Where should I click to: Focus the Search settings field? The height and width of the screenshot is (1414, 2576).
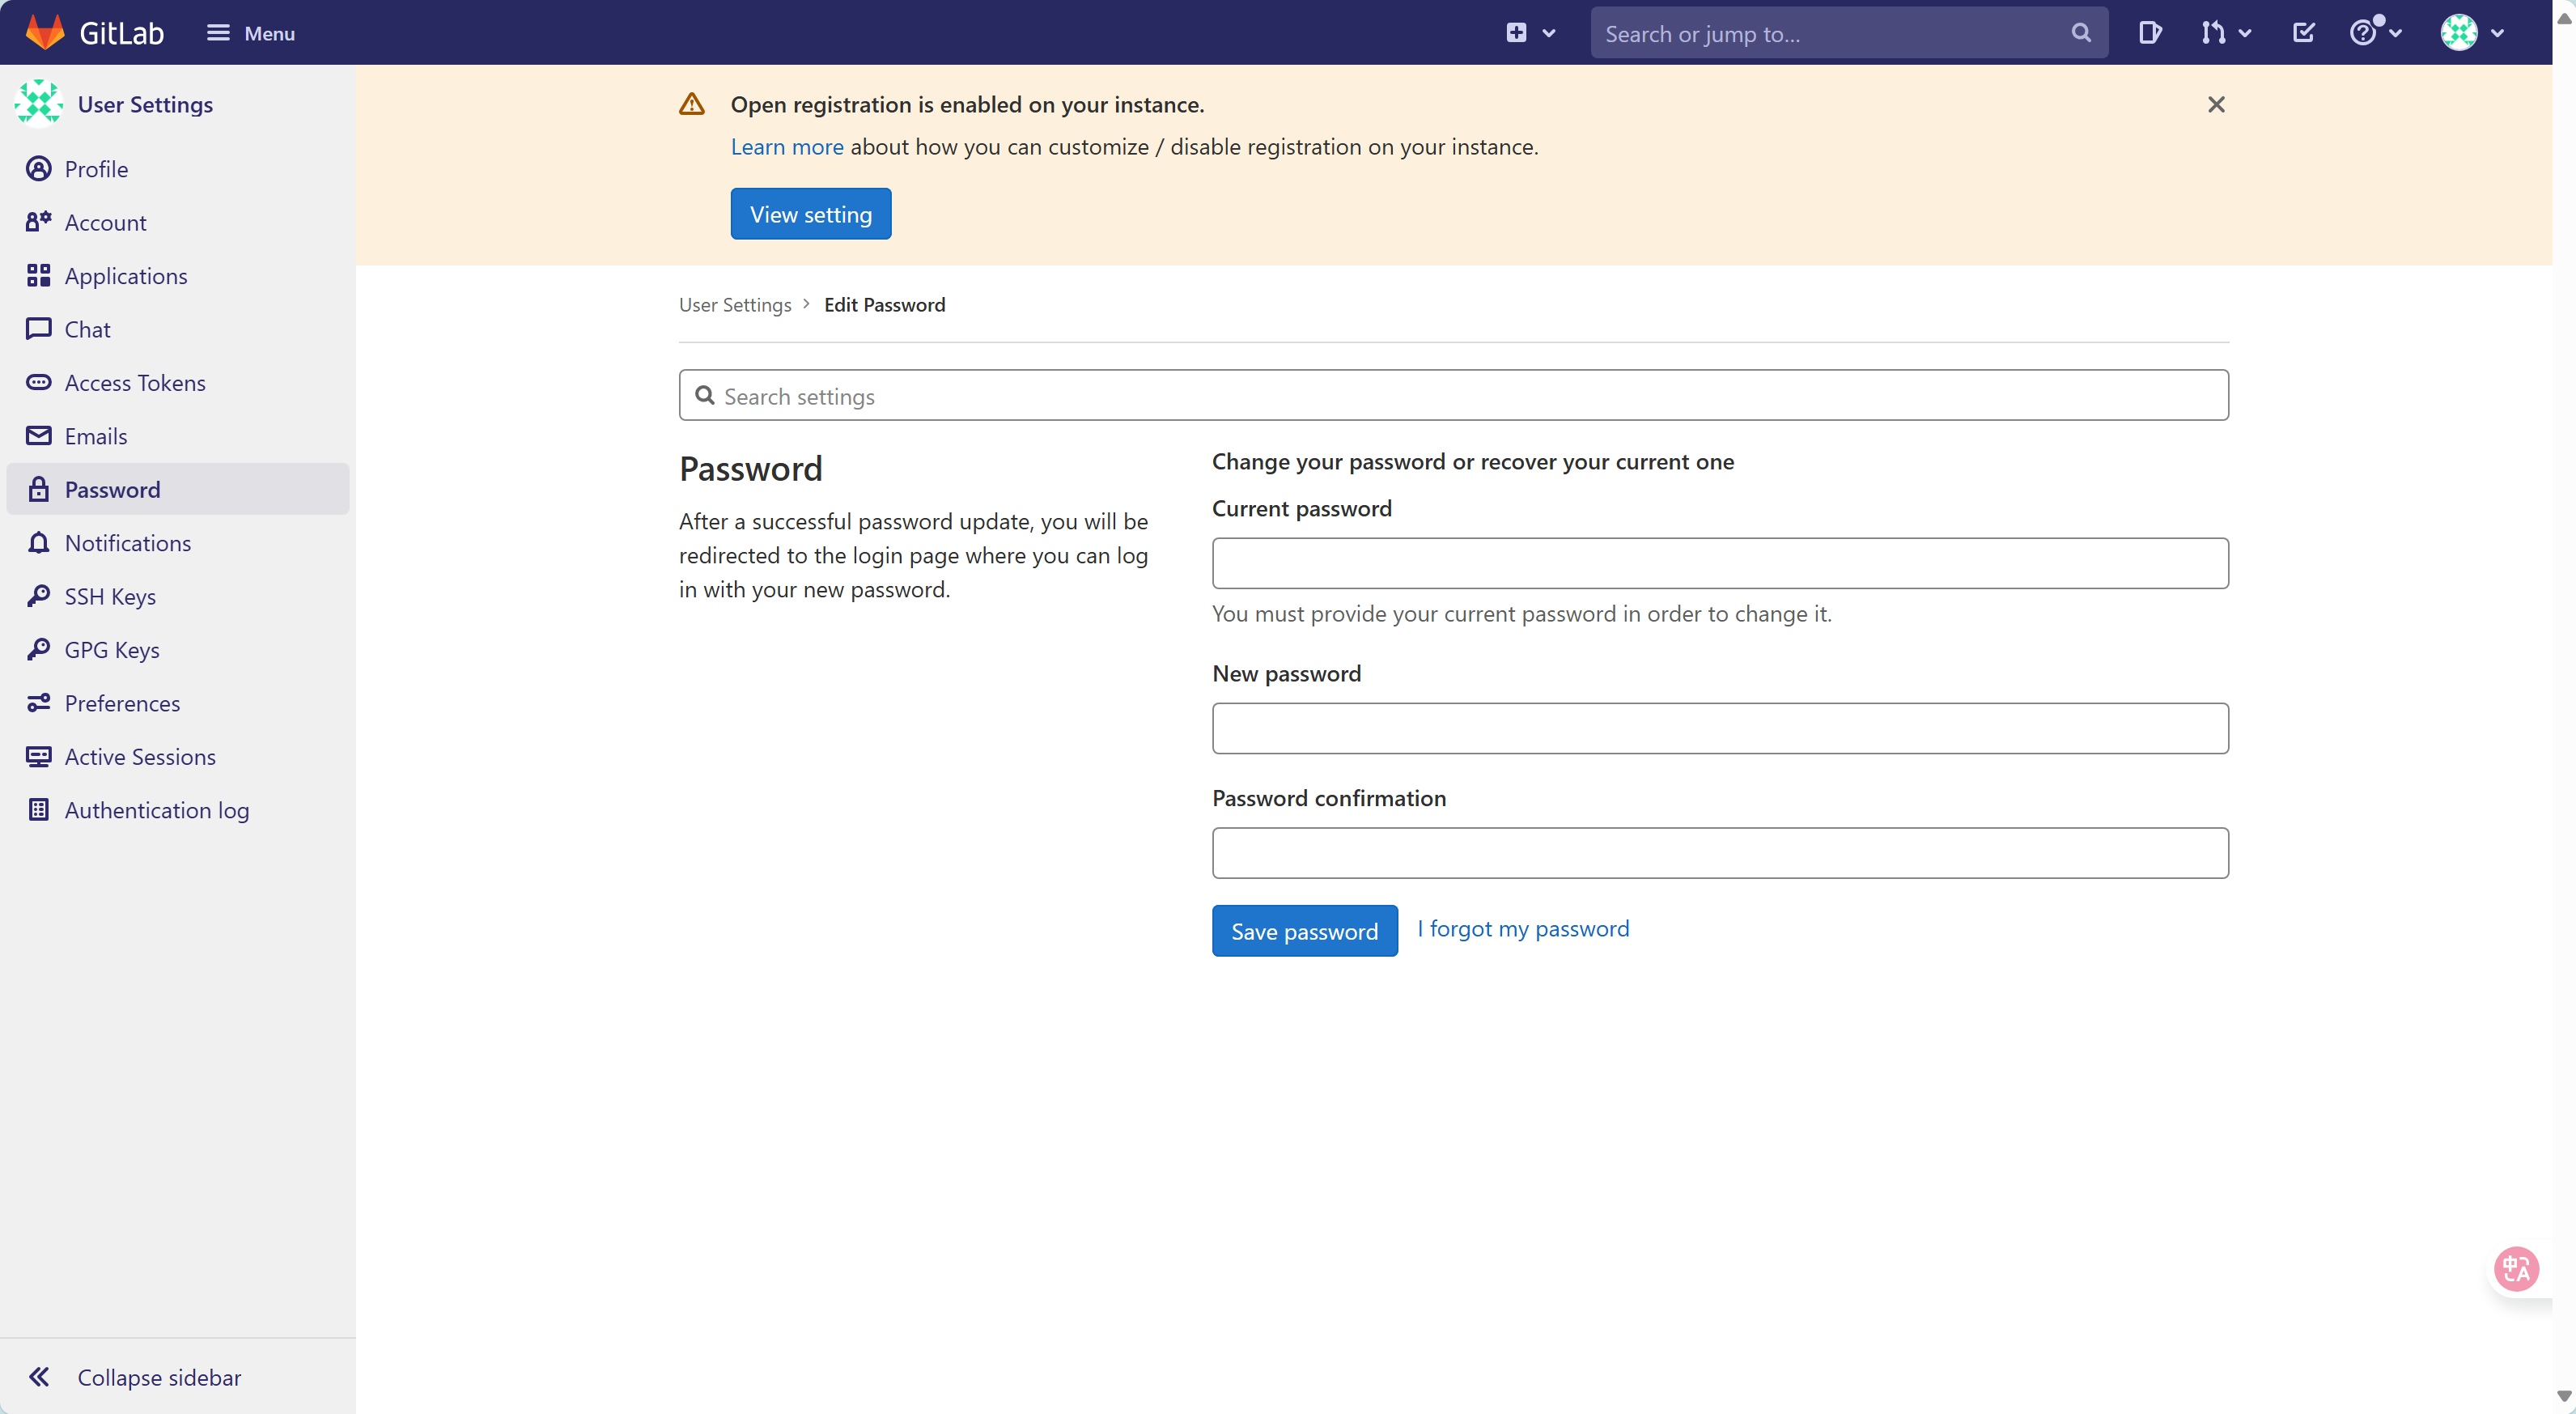[x=1453, y=396]
